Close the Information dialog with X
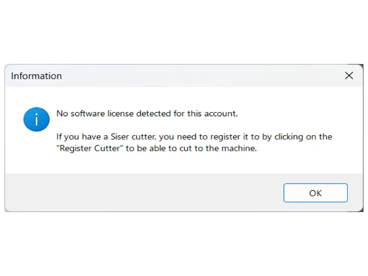Viewport: 368px width, 276px height. point(349,76)
